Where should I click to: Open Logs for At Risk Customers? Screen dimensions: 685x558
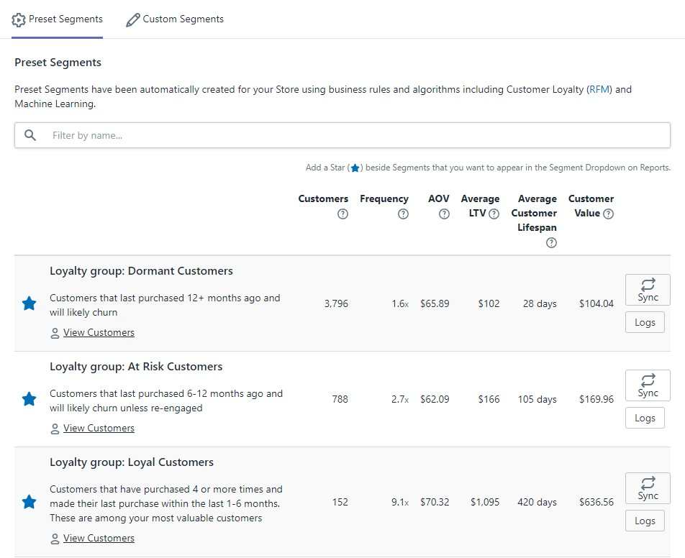[645, 418]
